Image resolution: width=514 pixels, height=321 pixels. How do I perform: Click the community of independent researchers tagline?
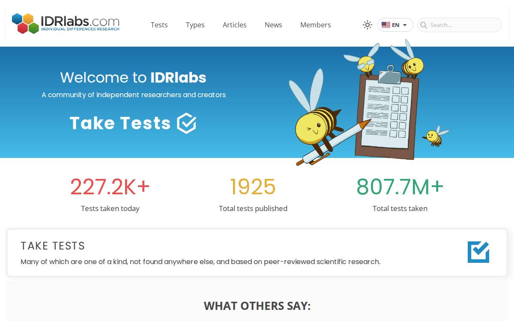(134, 95)
